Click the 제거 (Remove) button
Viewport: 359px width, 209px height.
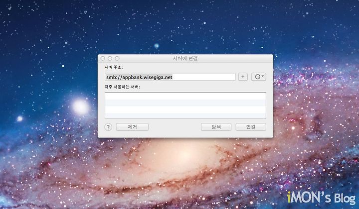(132, 127)
